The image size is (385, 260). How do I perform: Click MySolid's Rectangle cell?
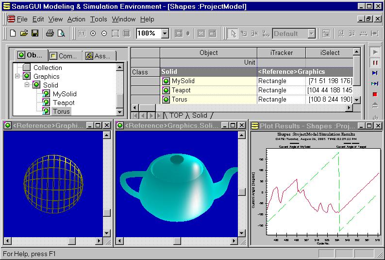pos(282,81)
